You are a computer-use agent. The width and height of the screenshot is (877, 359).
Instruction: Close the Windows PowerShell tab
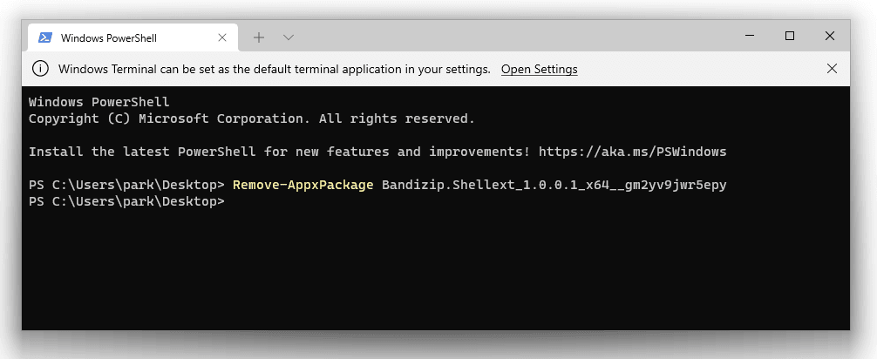coord(222,37)
